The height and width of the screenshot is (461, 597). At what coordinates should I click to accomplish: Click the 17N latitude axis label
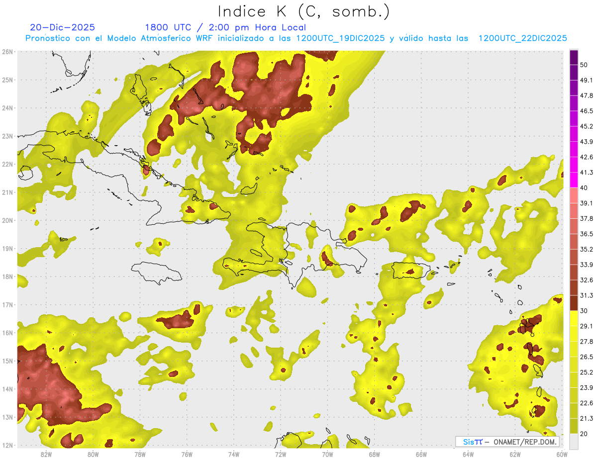7,305
